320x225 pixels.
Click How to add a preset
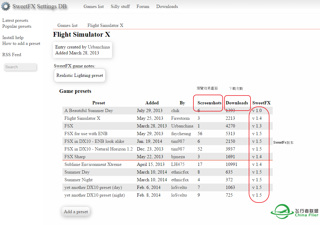[21, 43]
